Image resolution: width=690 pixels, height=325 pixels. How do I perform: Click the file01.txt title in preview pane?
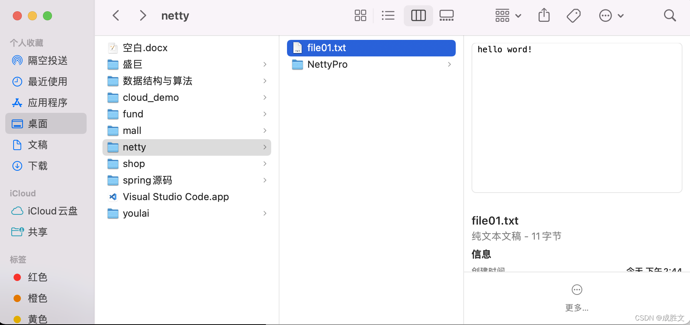495,220
